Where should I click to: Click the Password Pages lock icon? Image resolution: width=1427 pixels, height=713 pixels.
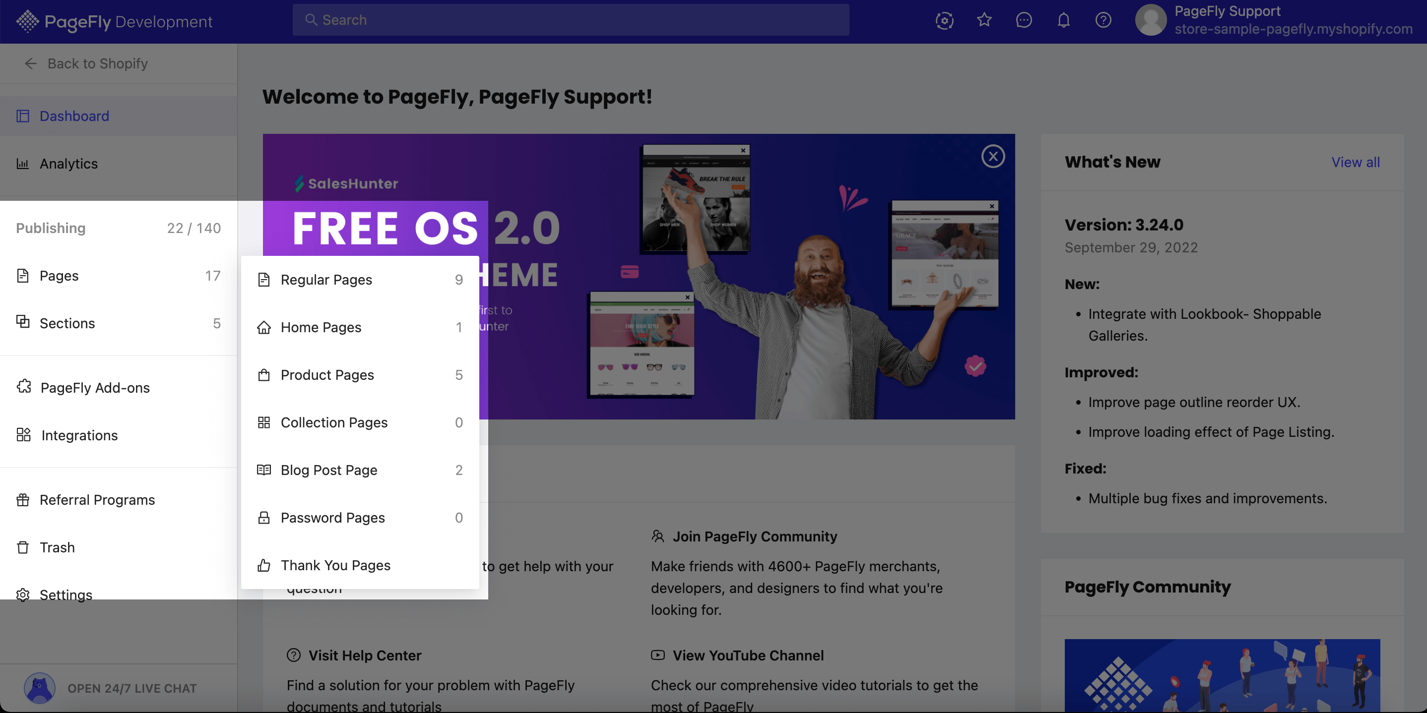coord(264,518)
